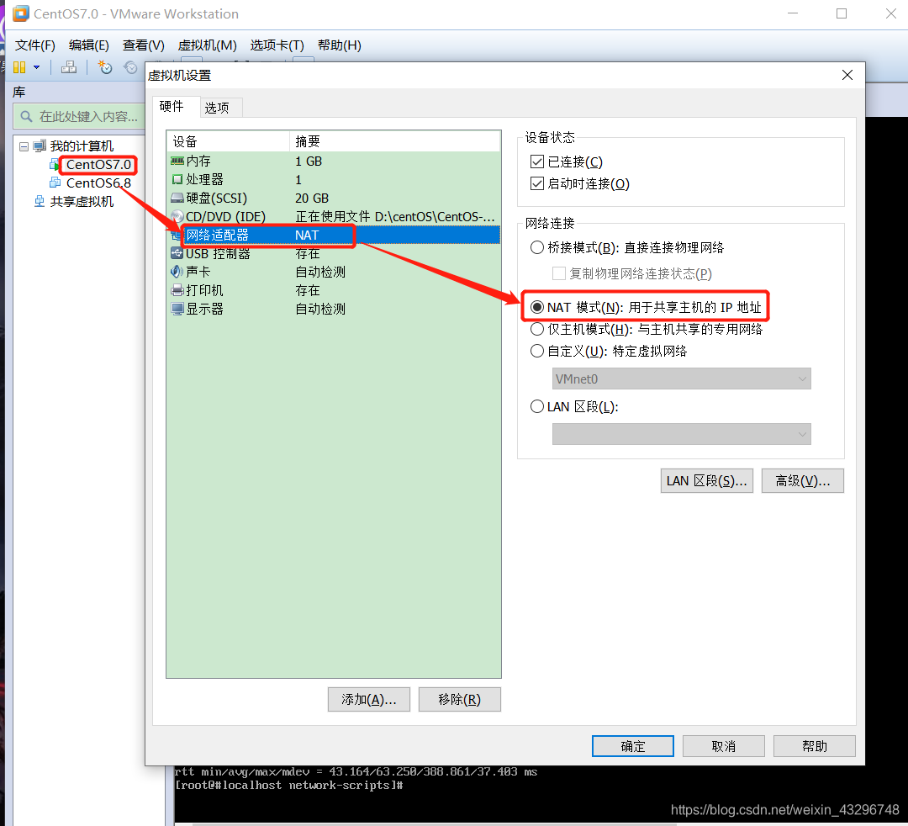Open the 文件(F) menu
The height and width of the screenshot is (826, 908).
(34, 45)
